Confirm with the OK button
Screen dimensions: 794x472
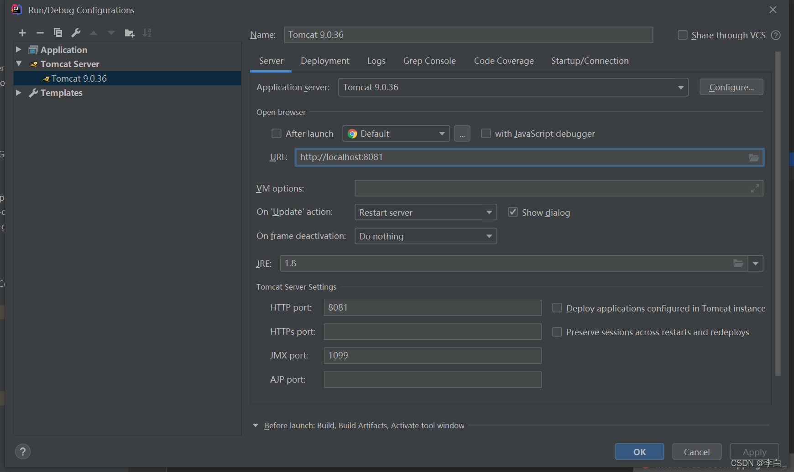639,451
